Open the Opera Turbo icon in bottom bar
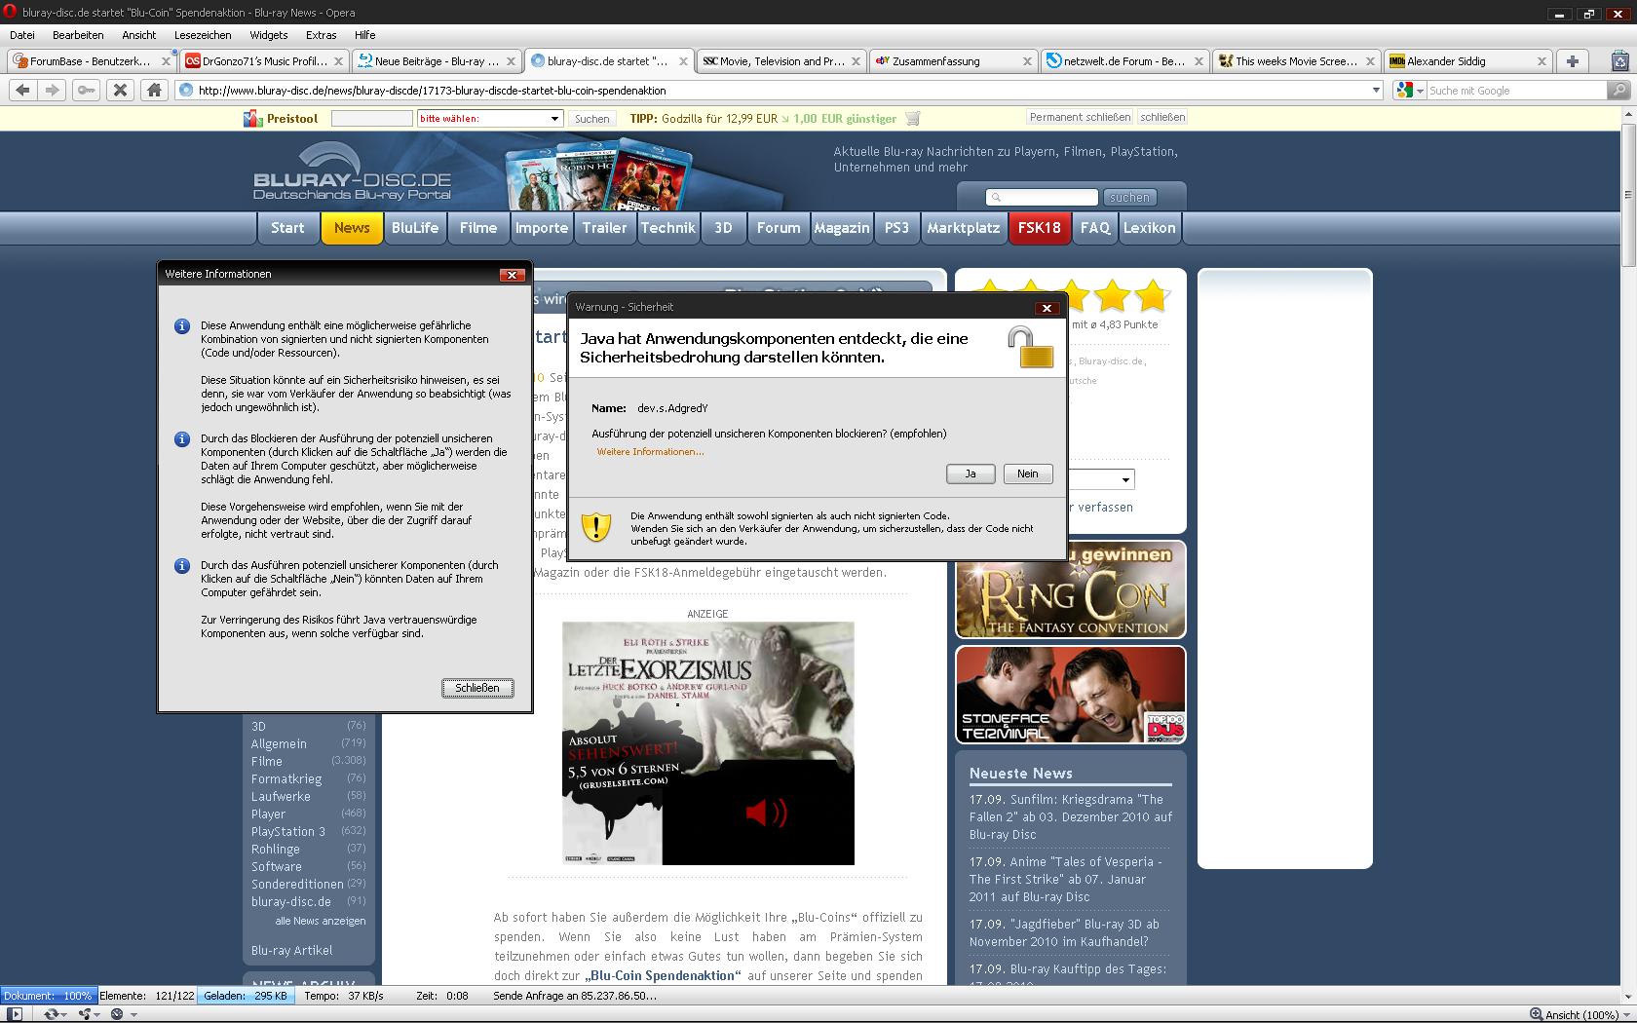Viewport: 1637px width, 1023px height. (121, 1014)
